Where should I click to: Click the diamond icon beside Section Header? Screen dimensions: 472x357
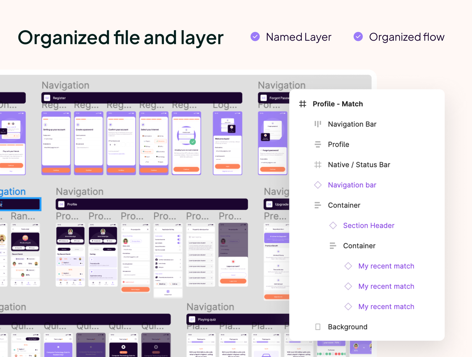click(x=333, y=226)
